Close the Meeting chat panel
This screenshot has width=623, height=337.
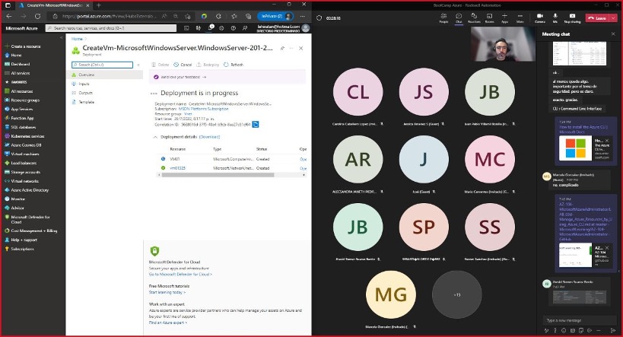(x=613, y=34)
